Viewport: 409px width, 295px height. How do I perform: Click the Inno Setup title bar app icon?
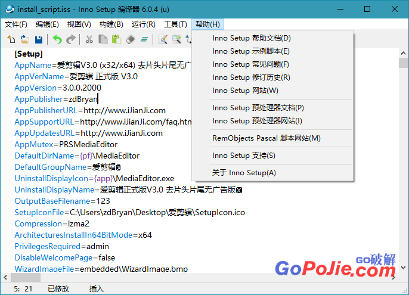pyautogui.click(x=10, y=9)
